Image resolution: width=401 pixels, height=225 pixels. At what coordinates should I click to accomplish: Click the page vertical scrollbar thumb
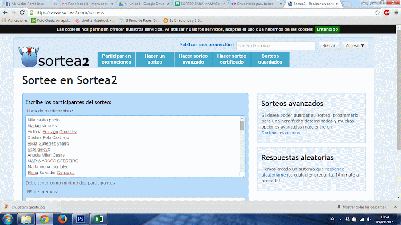point(398,89)
